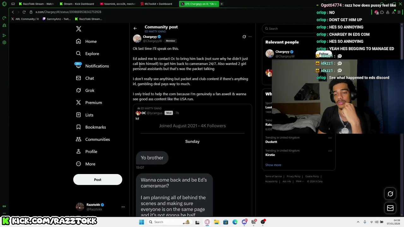Open the Duckett trending topic
This screenshot has width=404, height=227.
tap(271, 142)
